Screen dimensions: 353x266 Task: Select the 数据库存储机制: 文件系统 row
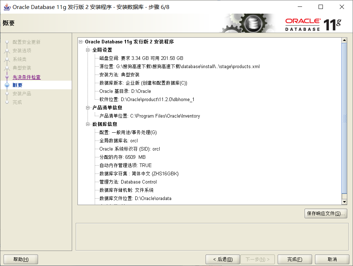click(127, 190)
